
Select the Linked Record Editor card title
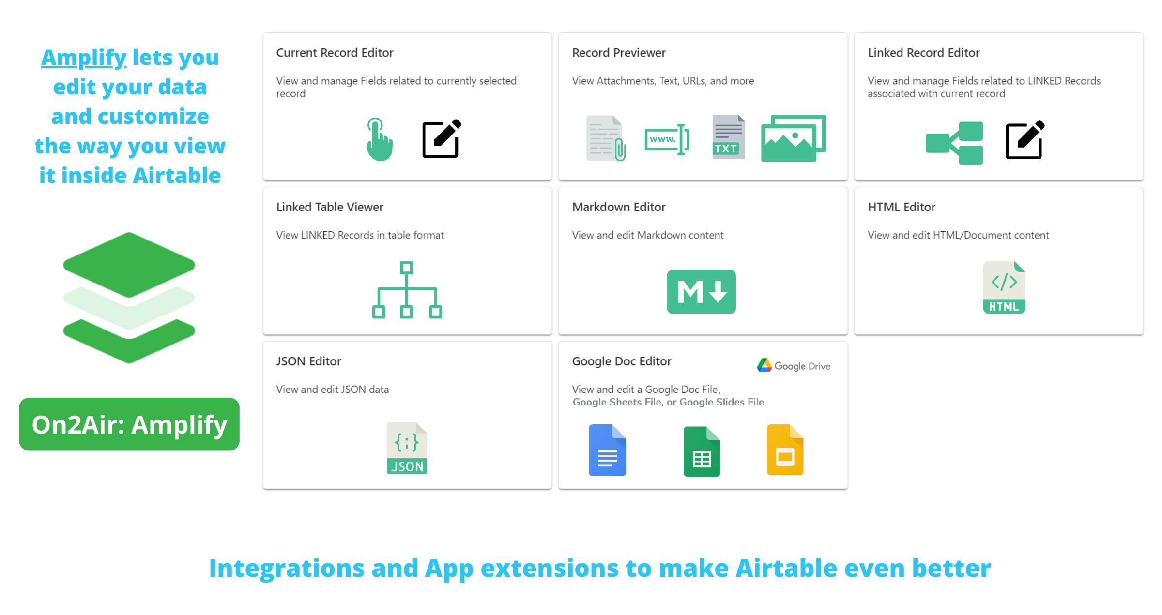tap(923, 52)
